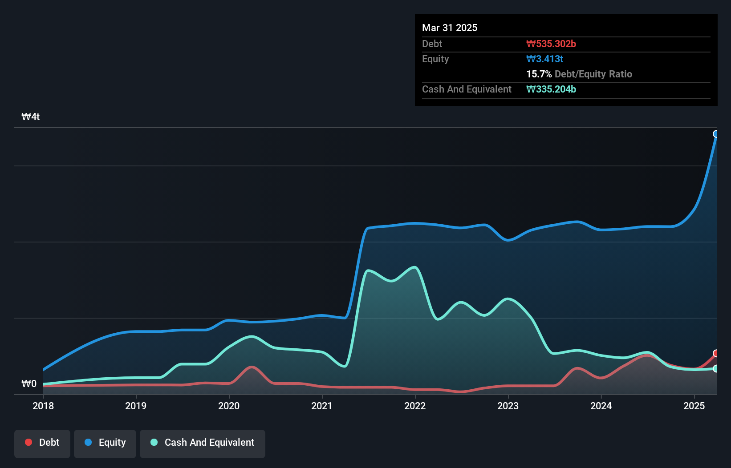Screen dimensions: 731x468
Task: Click the ₩0 axis label
Action: [29, 383]
